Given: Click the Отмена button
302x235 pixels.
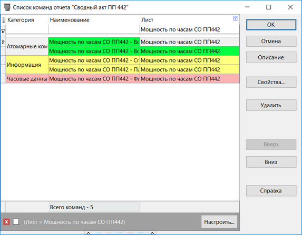Looking at the screenshot, I should coord(271,41).
